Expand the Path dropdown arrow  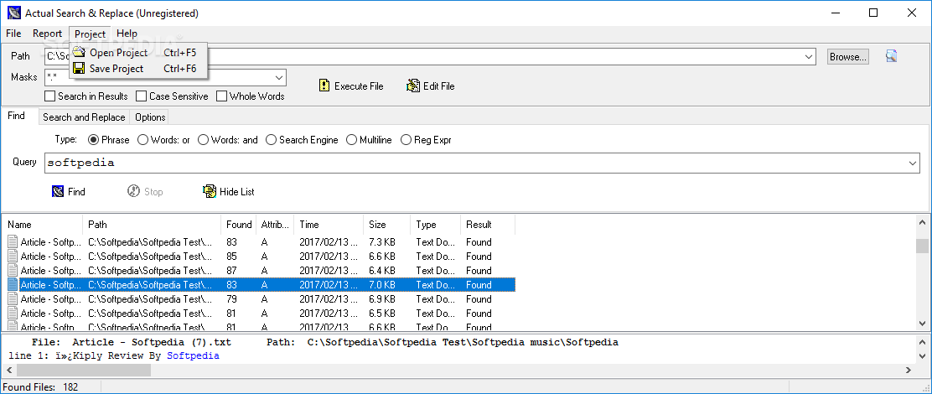click(809, 56)
